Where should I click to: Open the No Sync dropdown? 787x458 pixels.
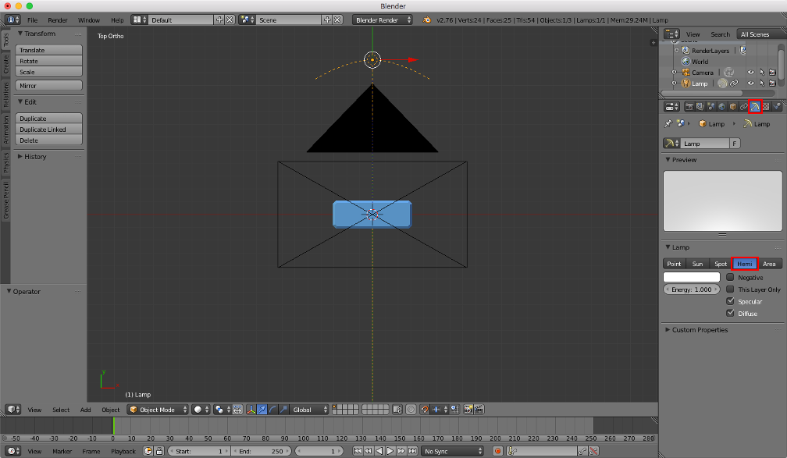pos(452,451)
